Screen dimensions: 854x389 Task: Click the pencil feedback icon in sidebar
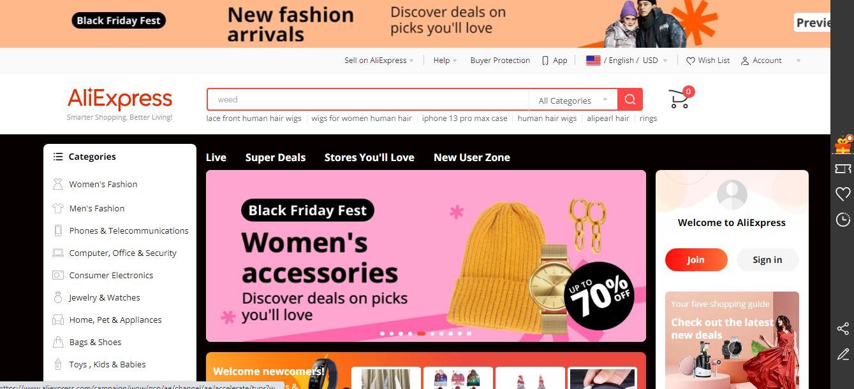pyautogui.click(x=843, y=354)
